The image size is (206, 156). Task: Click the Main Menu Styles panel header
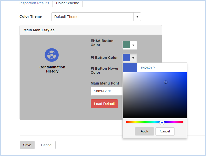(91, 30)
